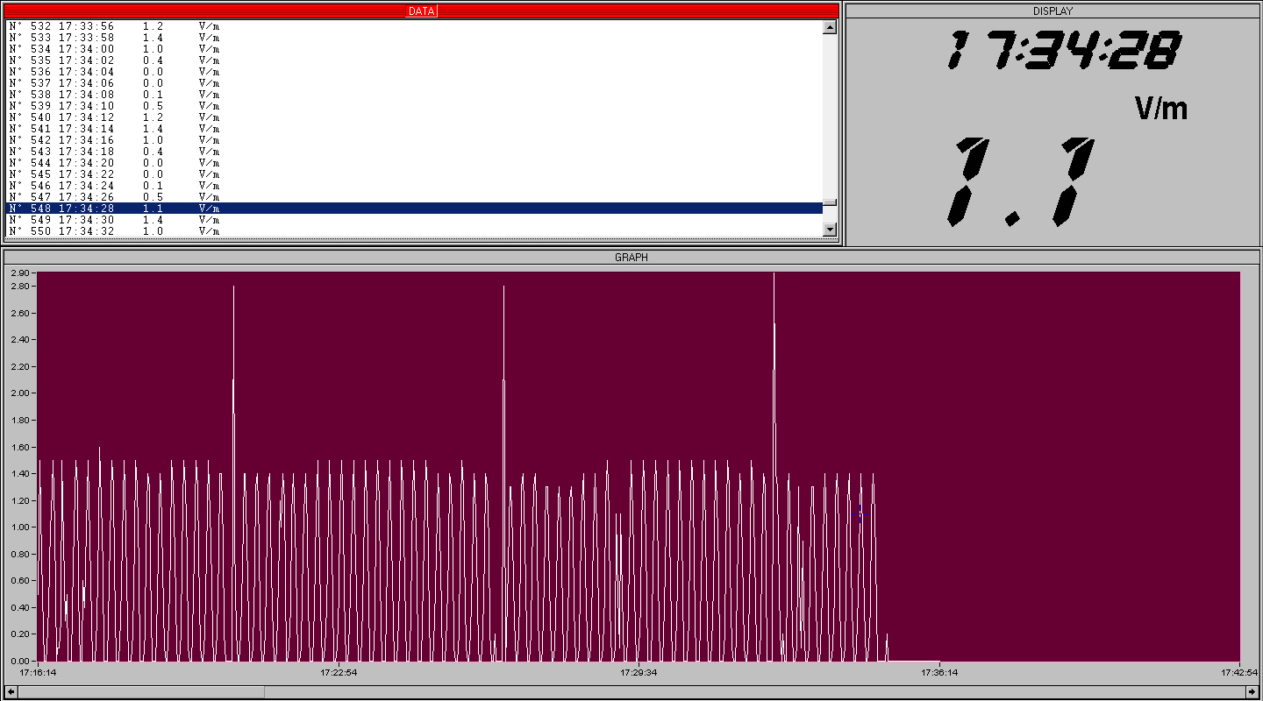Select row N° 537 17:34:06
Viewport: 1263px width, 701px height.
point(414,83)
